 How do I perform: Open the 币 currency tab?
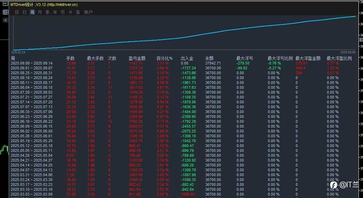(63, 12)
